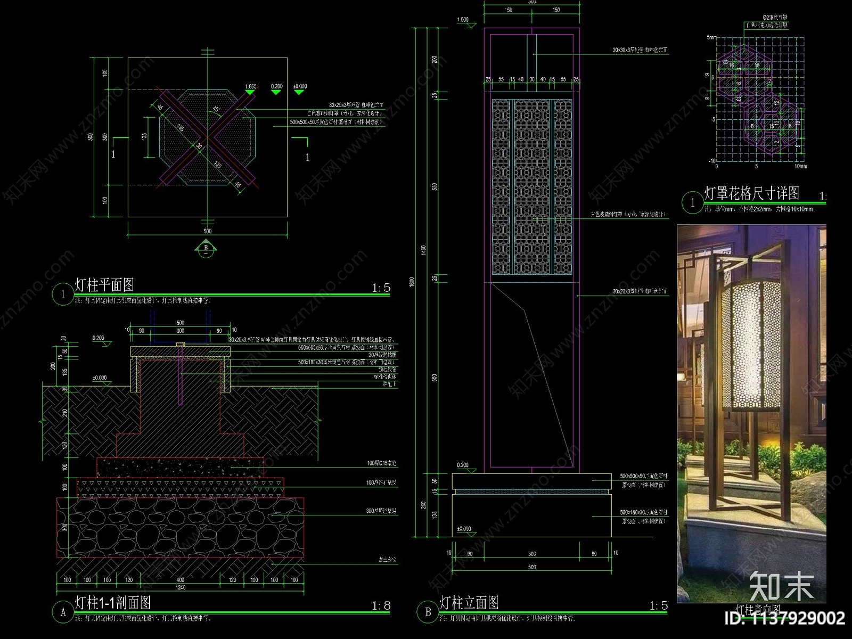Click the 1:5 scale beside 灯柱平面图
This screenshot has height=639, width=852.
pos(381,288)
